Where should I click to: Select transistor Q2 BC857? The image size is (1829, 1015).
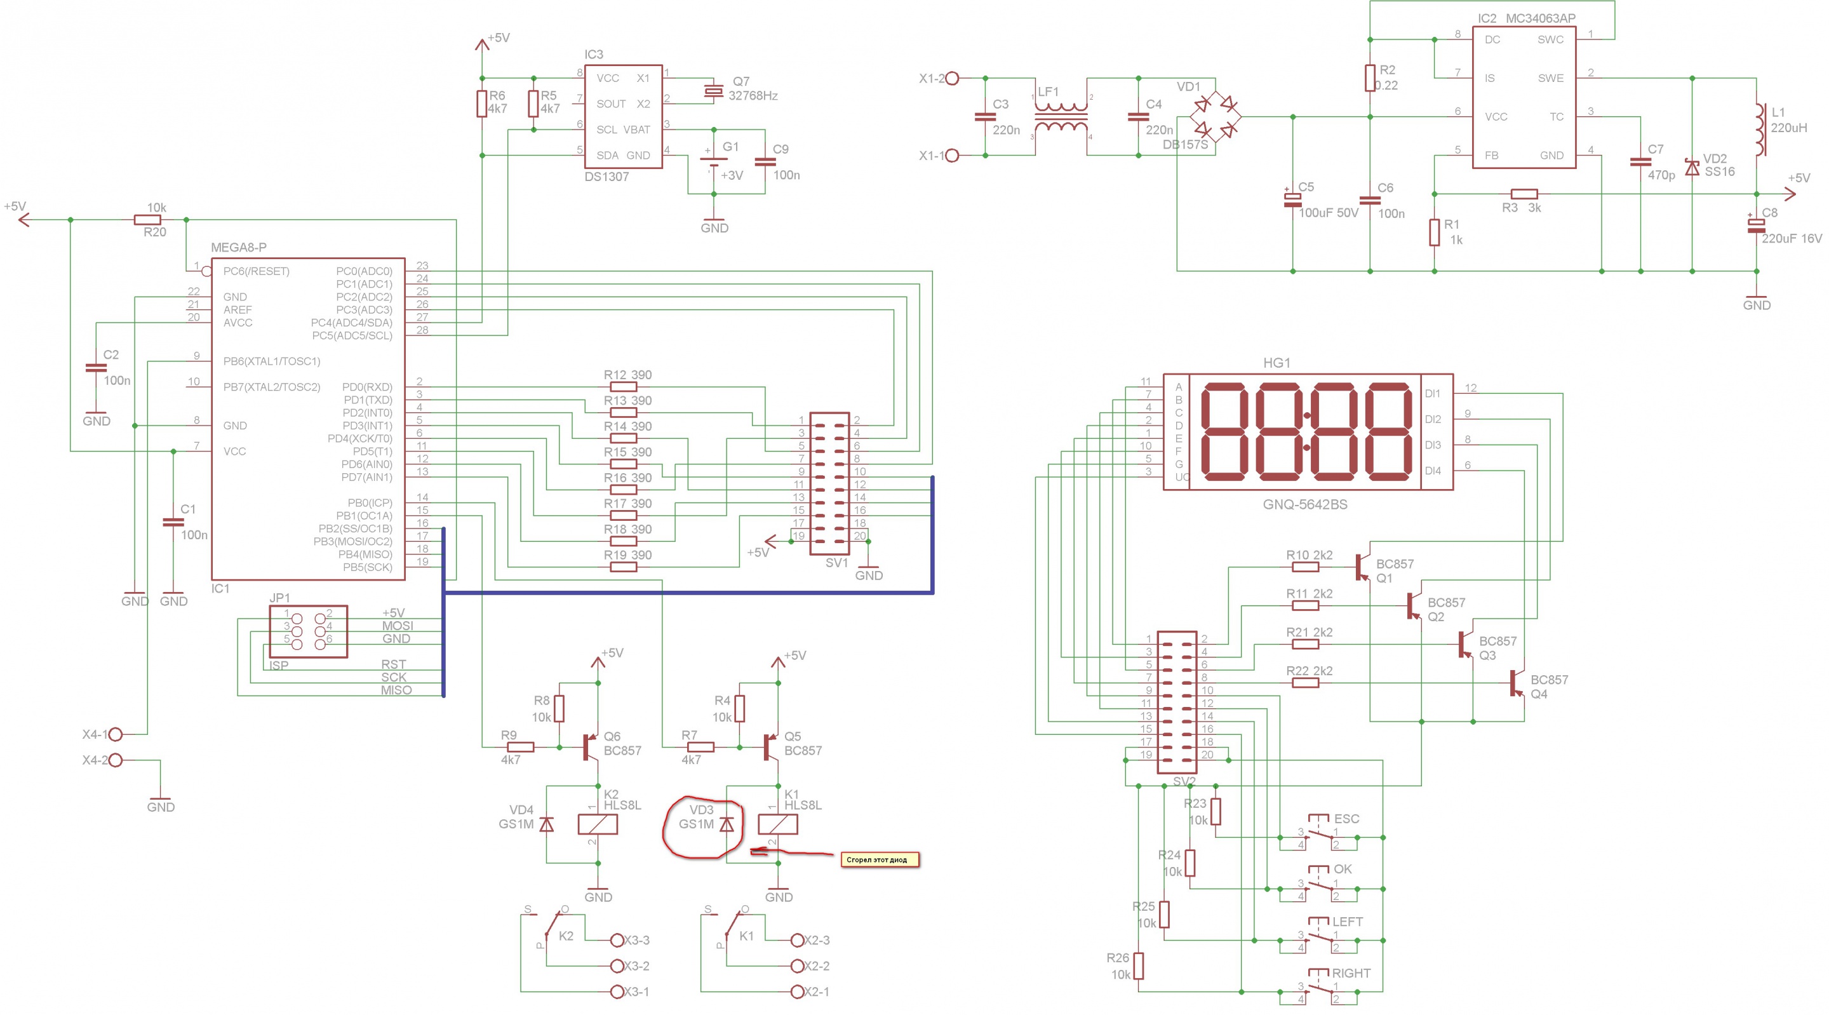pyautogui.click(x=1414, y=606)
